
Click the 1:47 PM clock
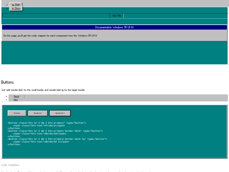(x=117, y=16)
